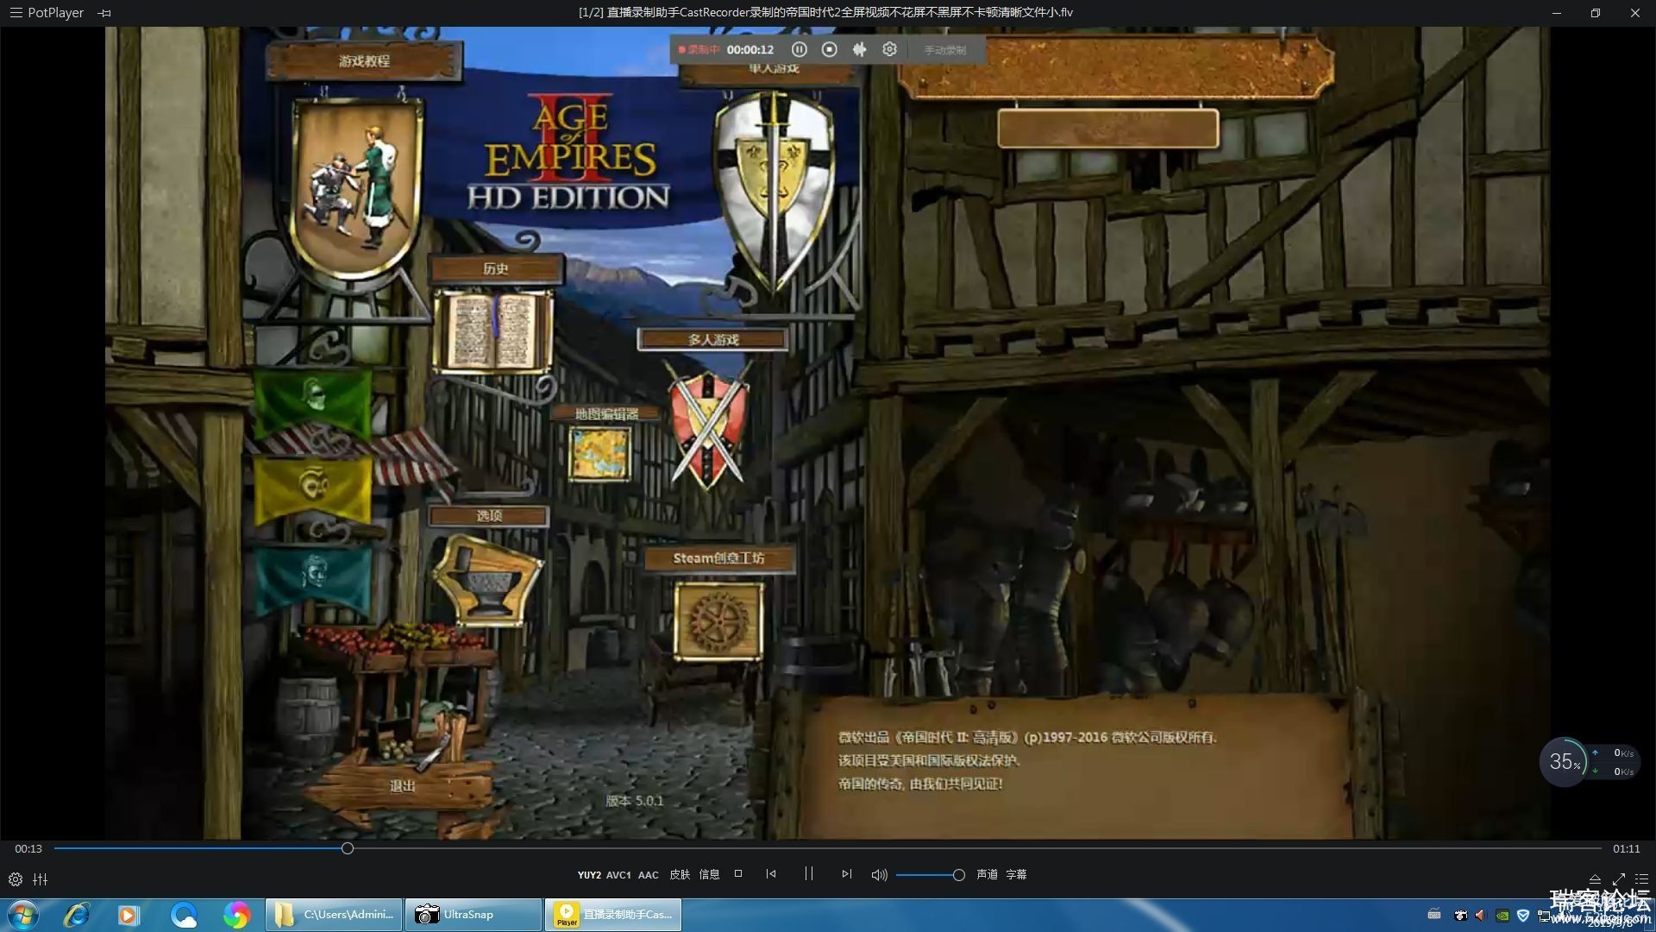Open the 游戏教程 tutorial sign
Image resolution: width=1656 pixels, height=932 pixels.
364,61
